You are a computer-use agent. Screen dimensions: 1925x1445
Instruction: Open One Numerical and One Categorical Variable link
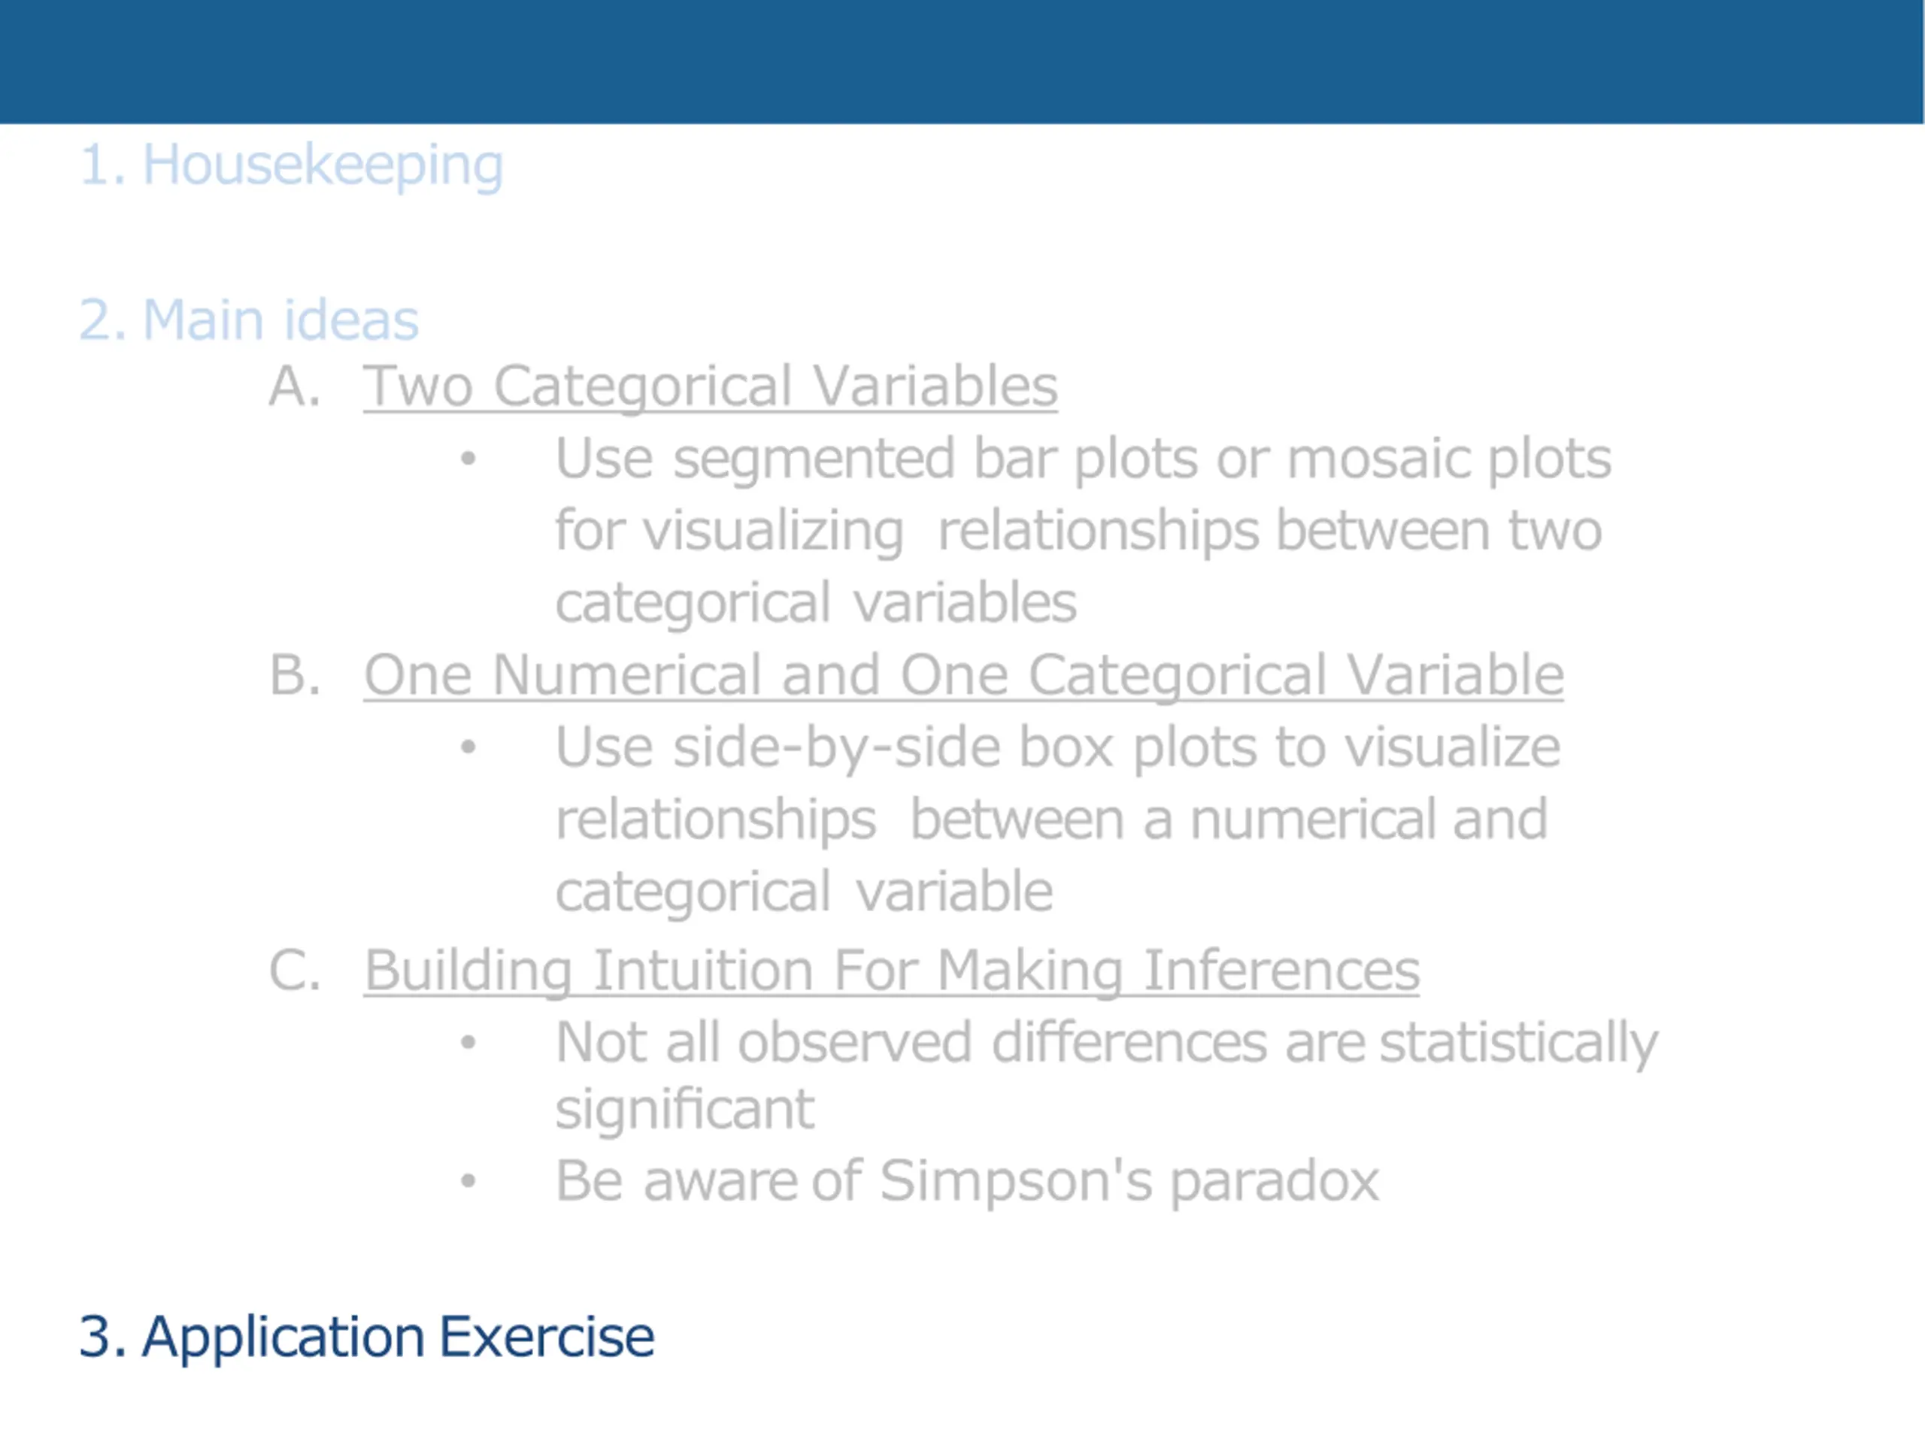(x=963, y=674)
